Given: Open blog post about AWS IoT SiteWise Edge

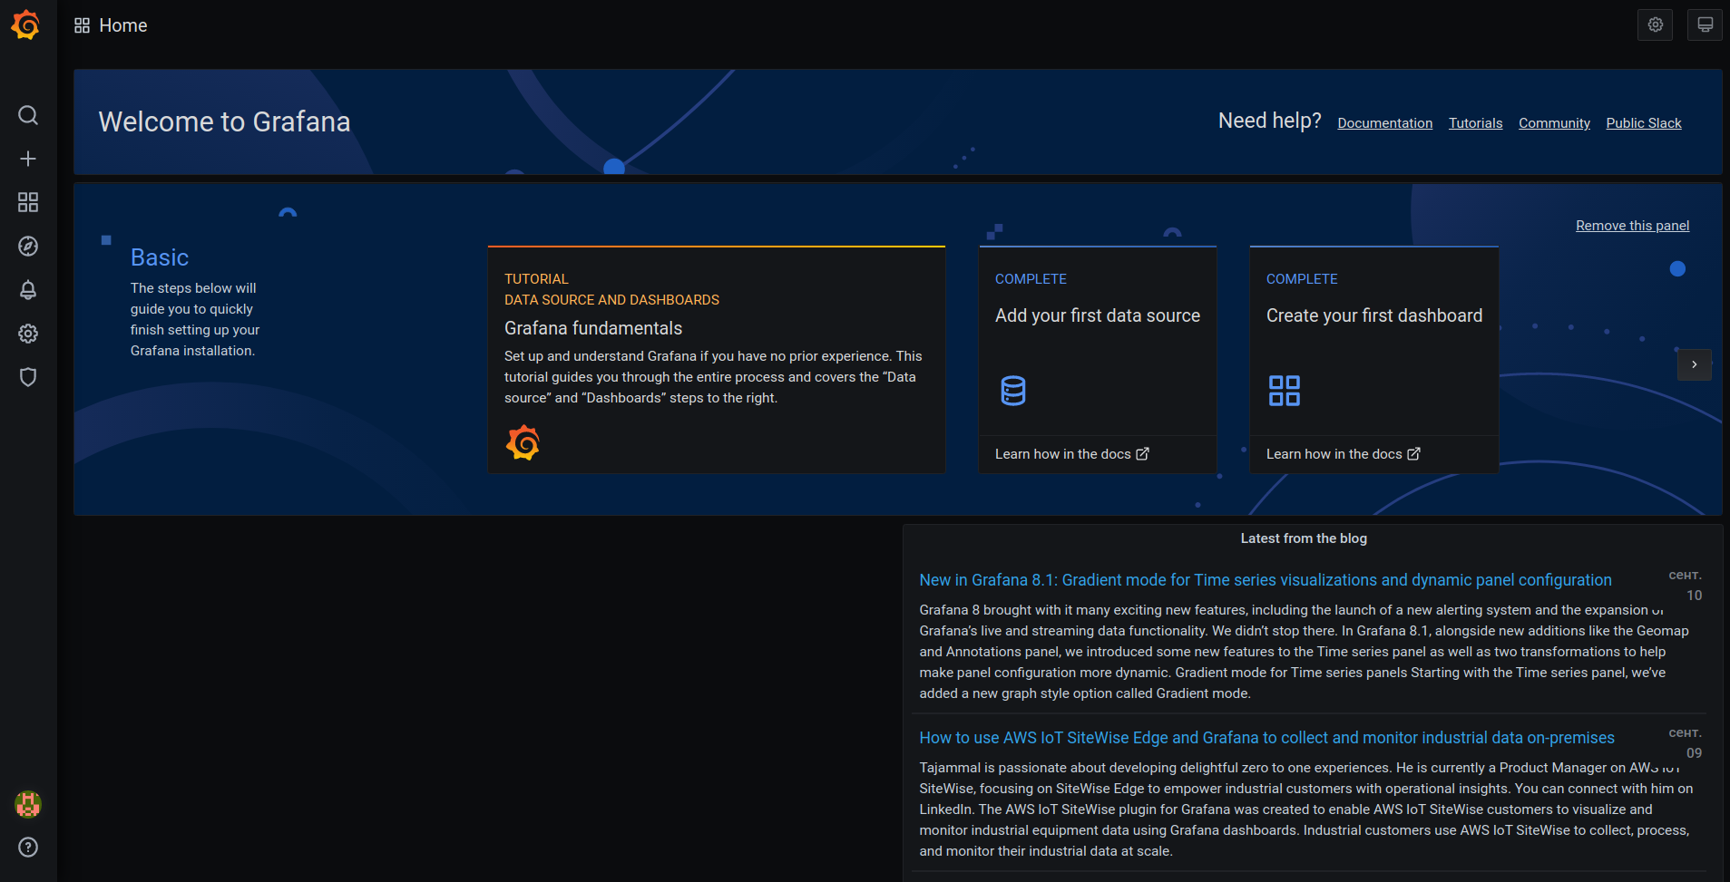Looking at the screenshot, I should tap(1266, 738).
